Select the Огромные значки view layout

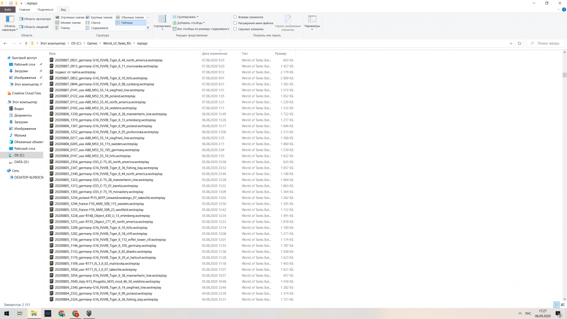70,17
